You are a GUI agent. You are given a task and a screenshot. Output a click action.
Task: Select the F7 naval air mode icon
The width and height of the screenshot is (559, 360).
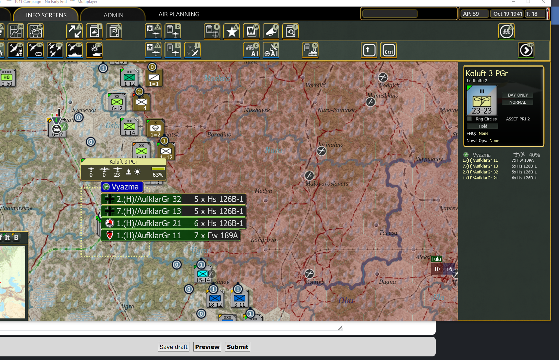point(75,50)
